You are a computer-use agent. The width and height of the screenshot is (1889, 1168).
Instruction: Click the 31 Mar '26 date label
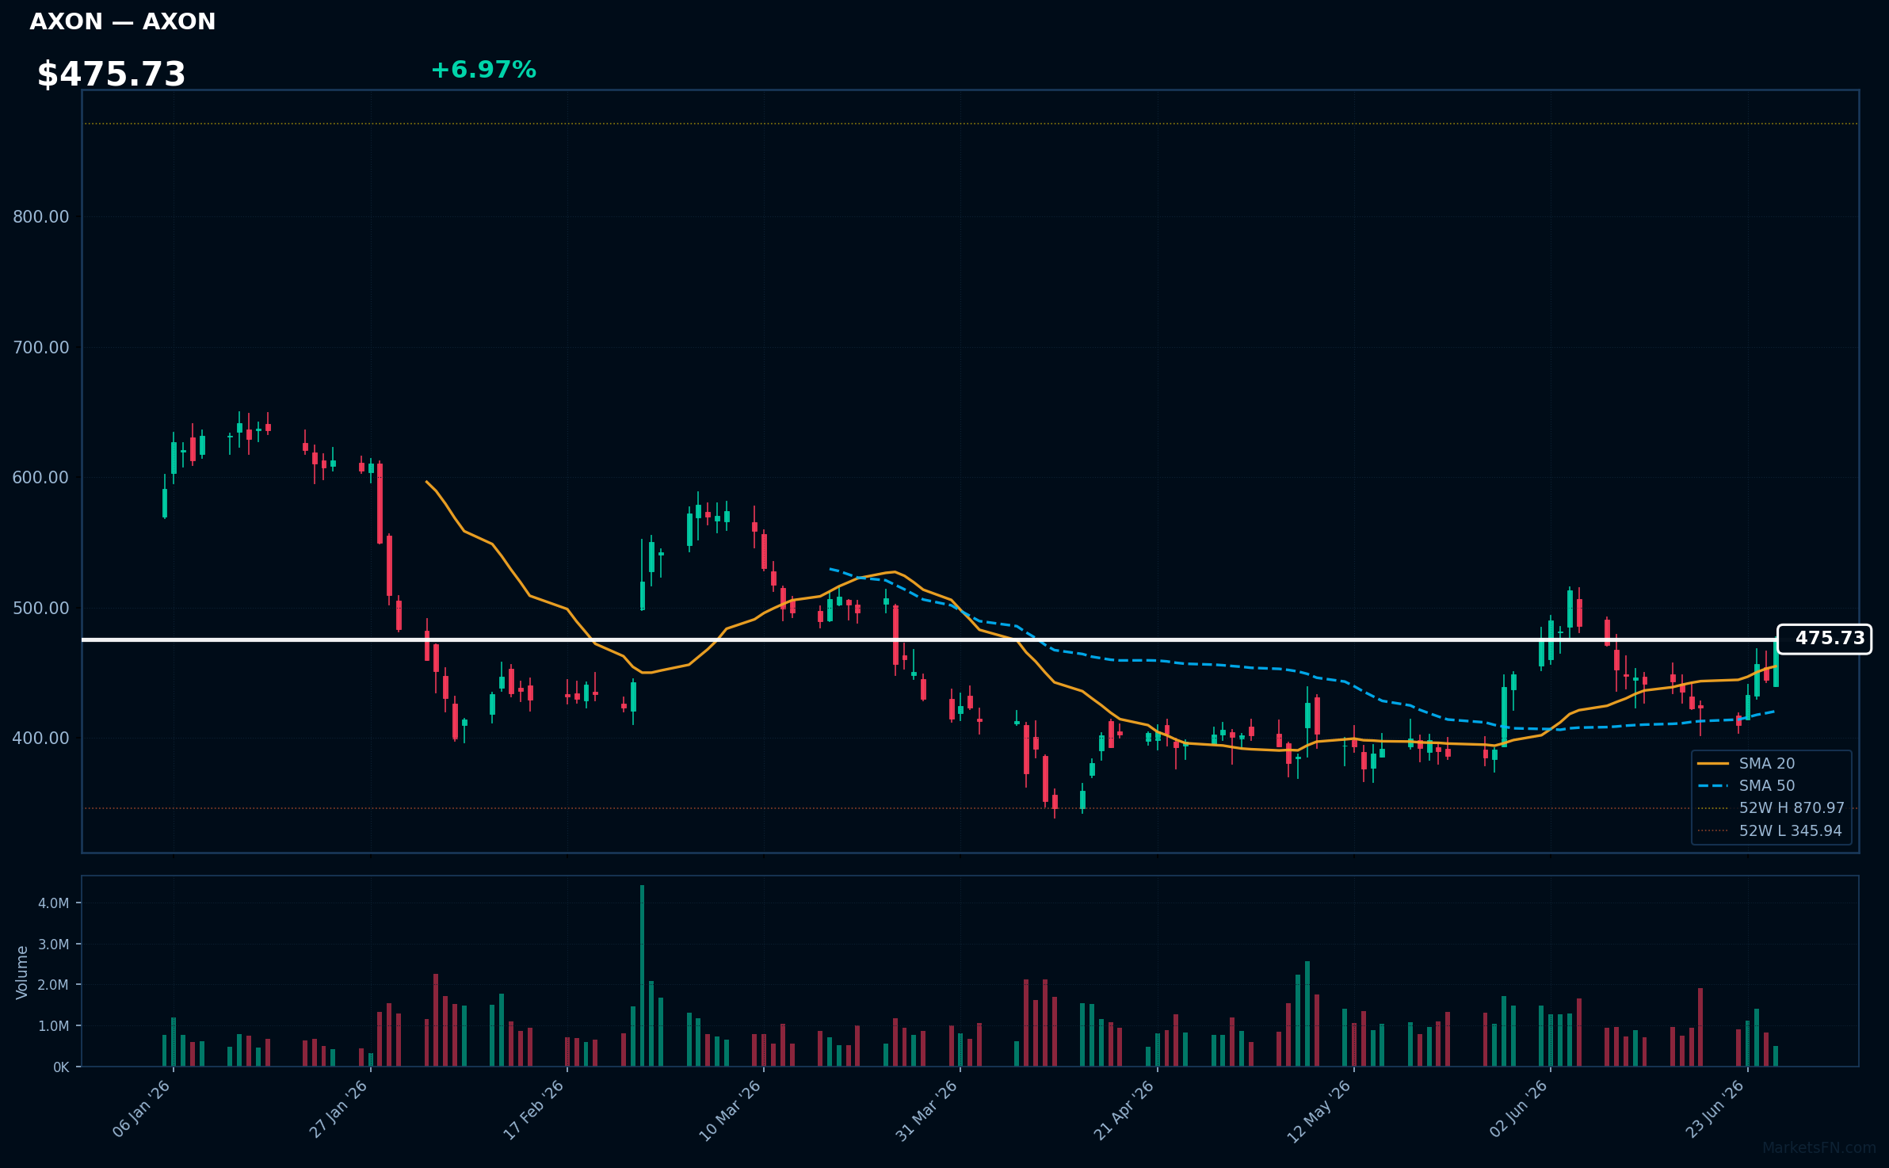[927, 1110]
